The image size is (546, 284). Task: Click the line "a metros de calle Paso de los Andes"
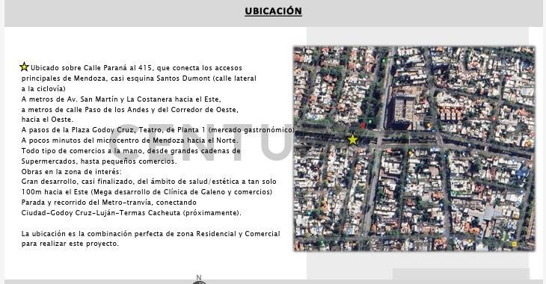(x=130, y=110)
